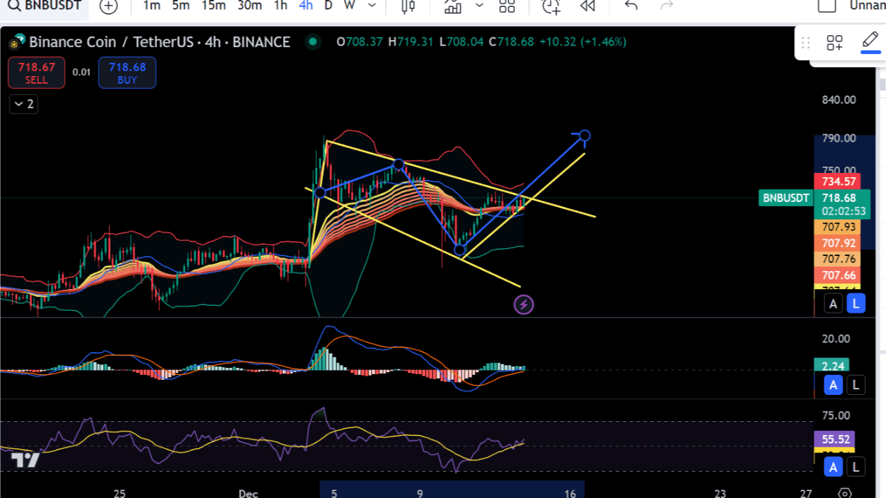886x498 pixels.
Task: Click the 840.00 price axis level
Action: (x=839, y=100)
